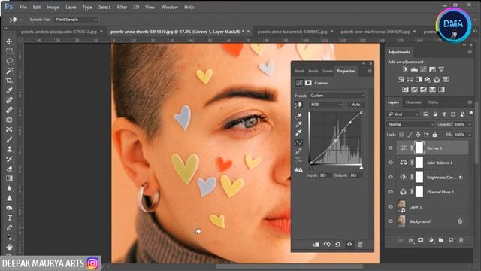The image size is (481, 271).
Task: Open the RGB channel dropdown
Action: [x=326, y=105]
